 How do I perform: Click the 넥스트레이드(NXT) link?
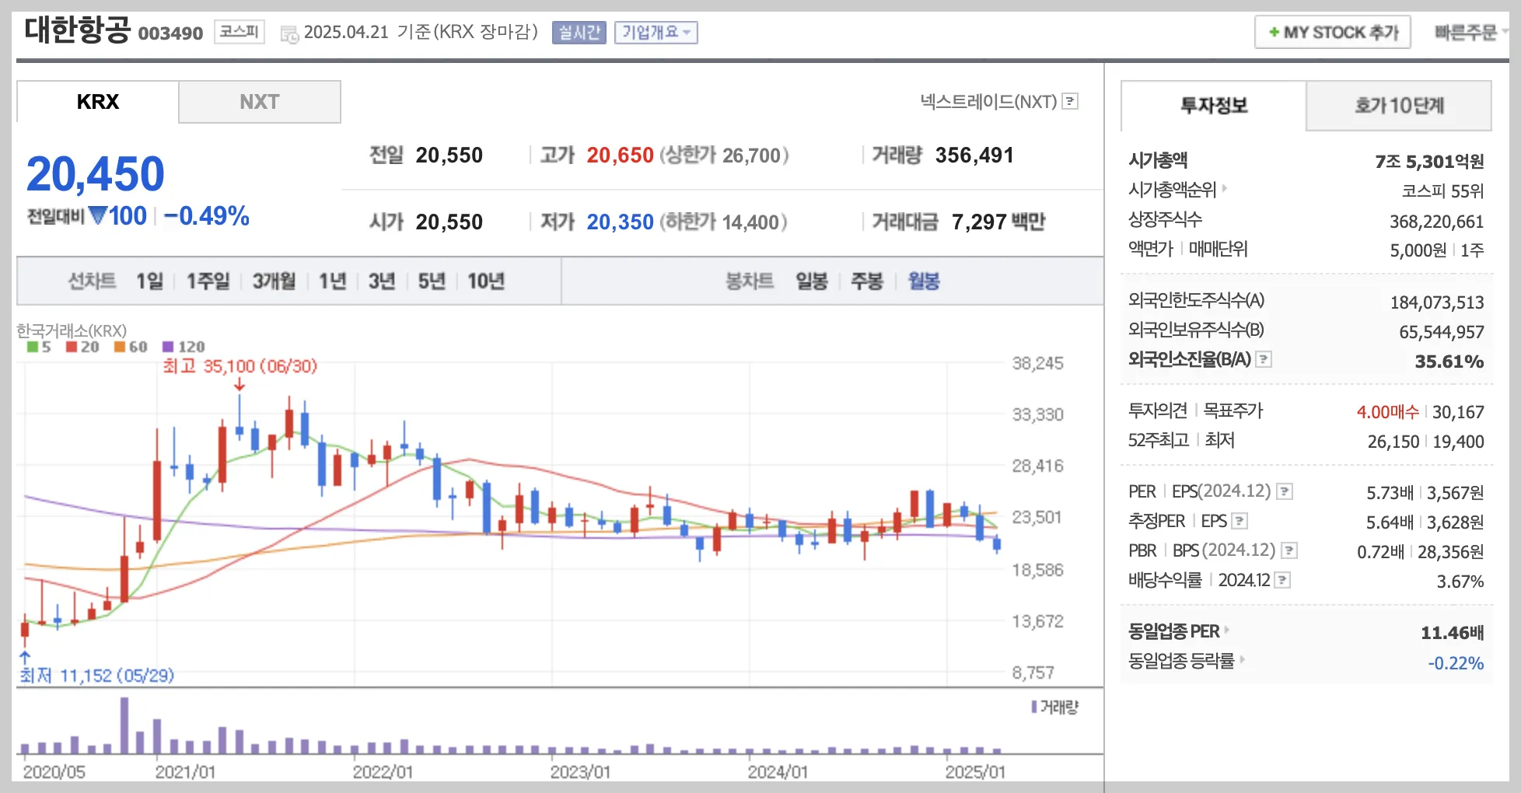989,101
